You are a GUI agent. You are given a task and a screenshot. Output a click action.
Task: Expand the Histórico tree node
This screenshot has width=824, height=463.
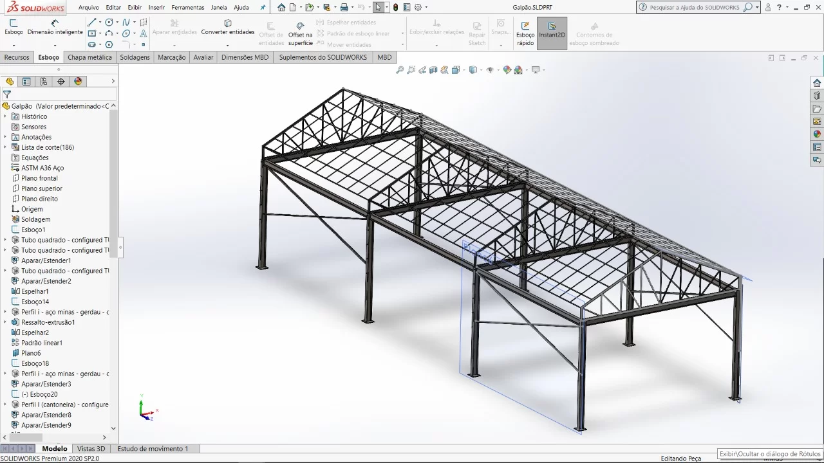coord(6,116)
